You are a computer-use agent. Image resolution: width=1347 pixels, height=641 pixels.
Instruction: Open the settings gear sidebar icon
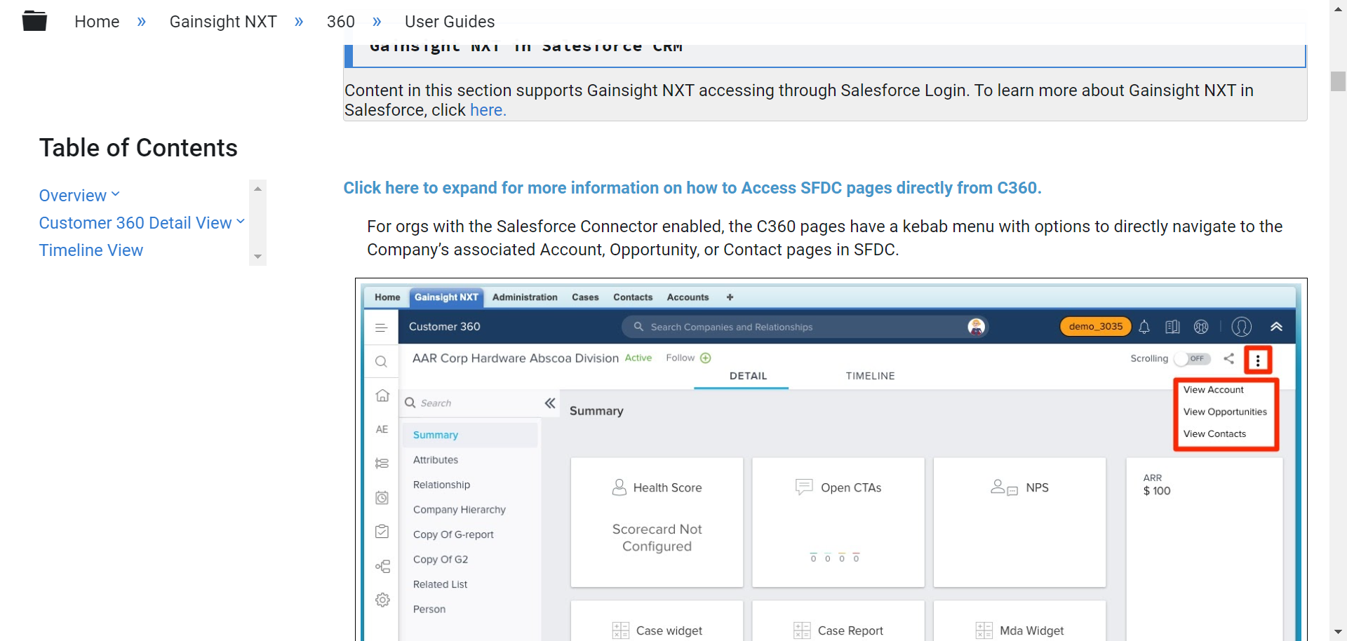click(x=382, y=600)
